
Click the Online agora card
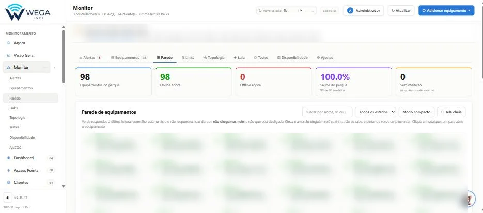pos(193,82)
